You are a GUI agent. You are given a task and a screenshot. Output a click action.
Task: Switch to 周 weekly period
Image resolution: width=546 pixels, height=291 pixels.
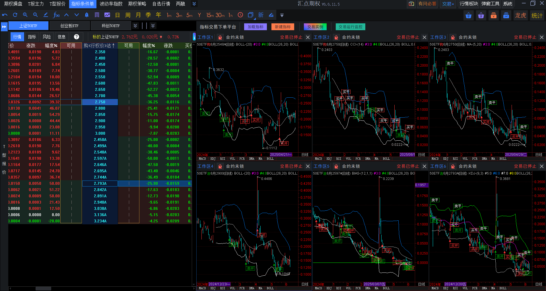pyautogui.click(x=128, y=15)
